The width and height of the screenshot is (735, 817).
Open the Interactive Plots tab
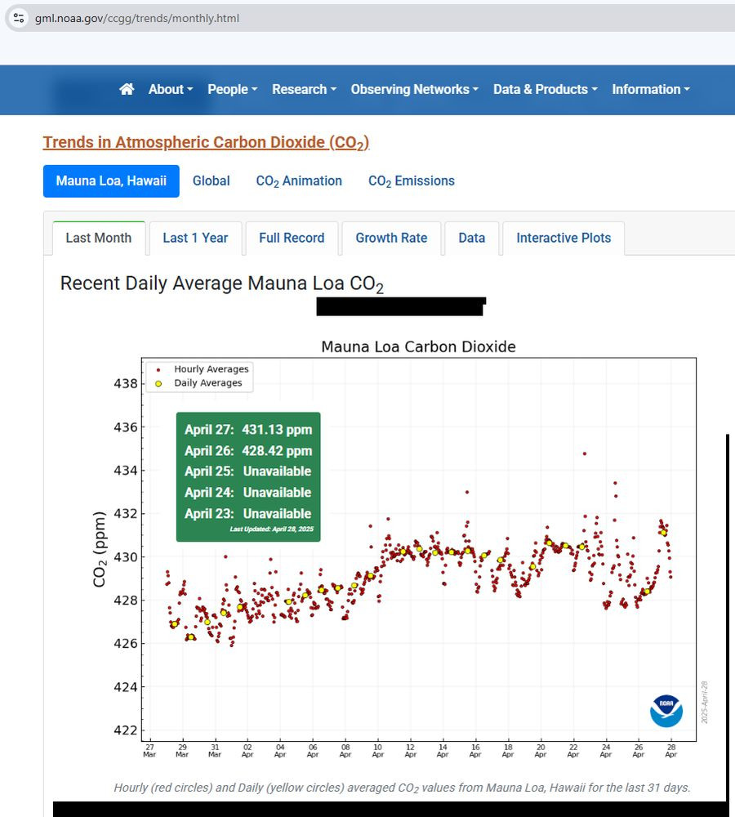(x=563, y=238)
